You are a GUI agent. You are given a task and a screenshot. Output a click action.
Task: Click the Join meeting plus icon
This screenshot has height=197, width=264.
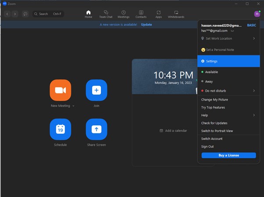click(96, 90)
